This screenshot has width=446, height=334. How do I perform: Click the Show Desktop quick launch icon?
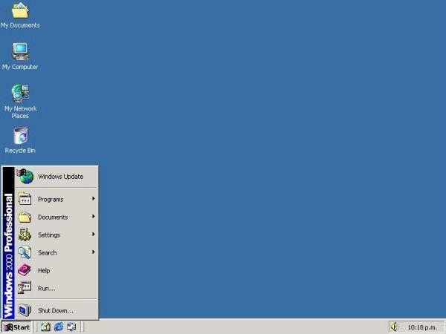click(x=45, y=327)
